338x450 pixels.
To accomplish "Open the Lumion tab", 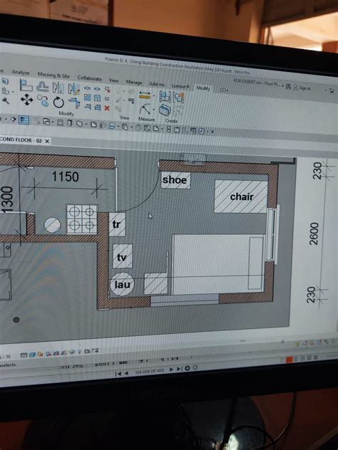I will [180, 86].
